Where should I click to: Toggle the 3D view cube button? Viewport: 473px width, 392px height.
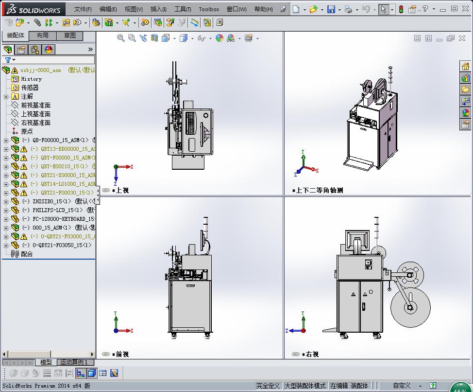pos(91,373)
